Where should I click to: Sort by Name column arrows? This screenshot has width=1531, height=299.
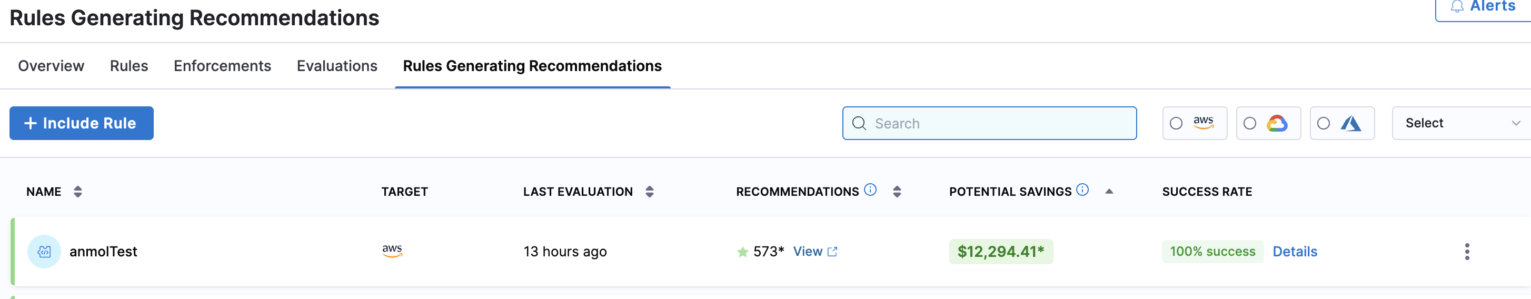[x=78, y=192]
